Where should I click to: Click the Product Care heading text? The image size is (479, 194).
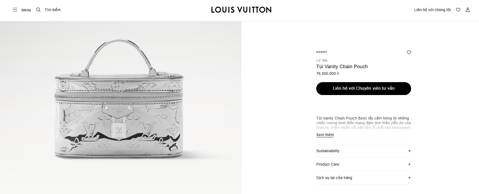coord(328,164)
